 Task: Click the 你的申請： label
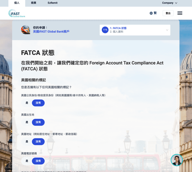tap(40, 27)
